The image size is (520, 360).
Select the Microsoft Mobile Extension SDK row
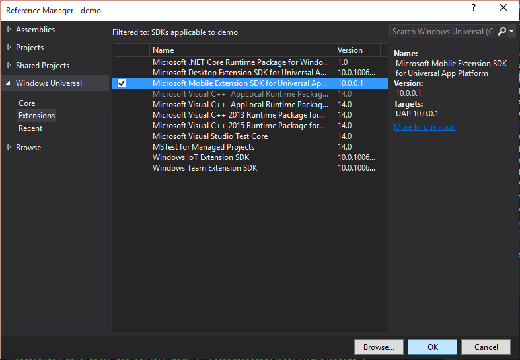coord(250,83)
